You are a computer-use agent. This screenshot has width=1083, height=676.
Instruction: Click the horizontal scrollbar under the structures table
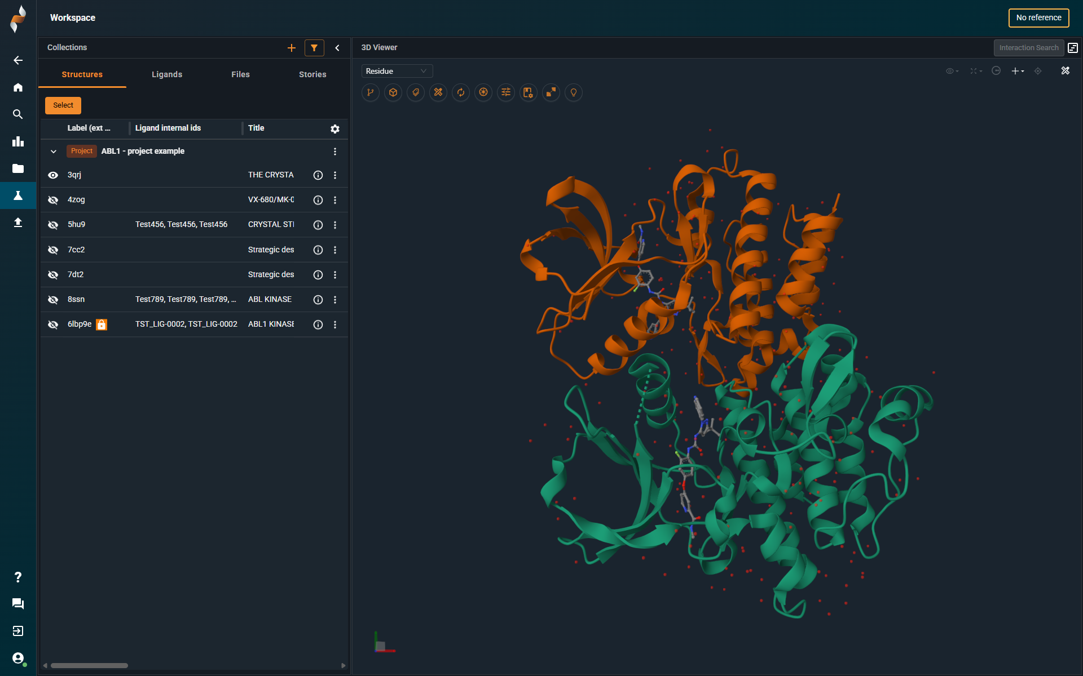[89, 665]
